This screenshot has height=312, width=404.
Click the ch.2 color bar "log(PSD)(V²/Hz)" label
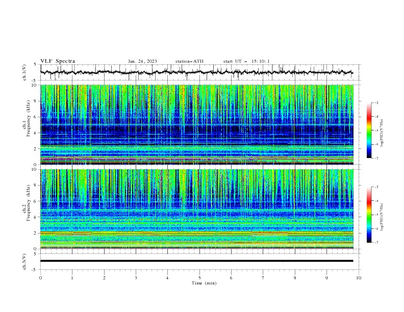point(382,217)
